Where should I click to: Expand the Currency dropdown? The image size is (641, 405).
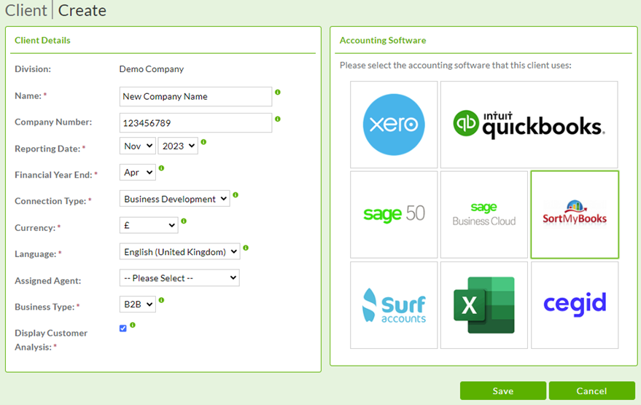(x=148, y=226)
